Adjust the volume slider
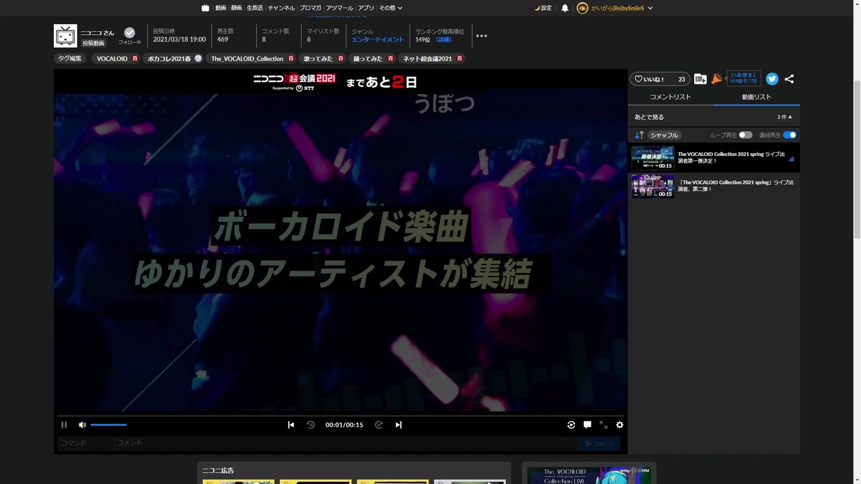861x484 pixels. [x=108, y=425]
